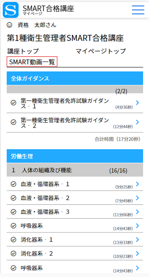Click the smiley face user icon
The image size is (149, 277).
point(9,25)
